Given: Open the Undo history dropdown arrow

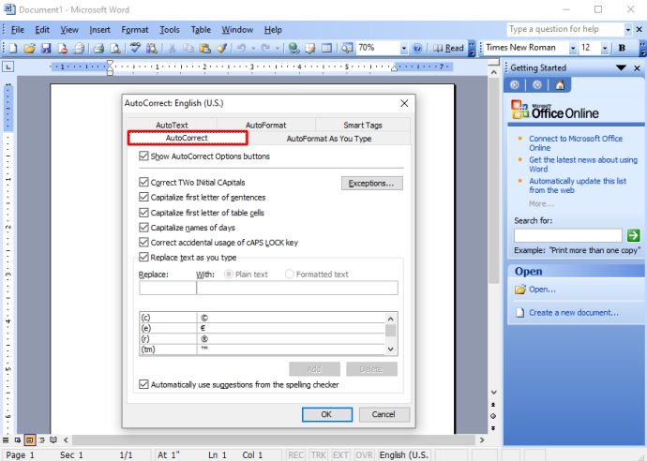Looking at the screenshot, I should (253, 48).
